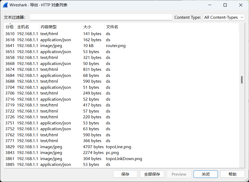Sort by 分组 column header
Viewport: 249px width, 182px height.
click(10, 27)
